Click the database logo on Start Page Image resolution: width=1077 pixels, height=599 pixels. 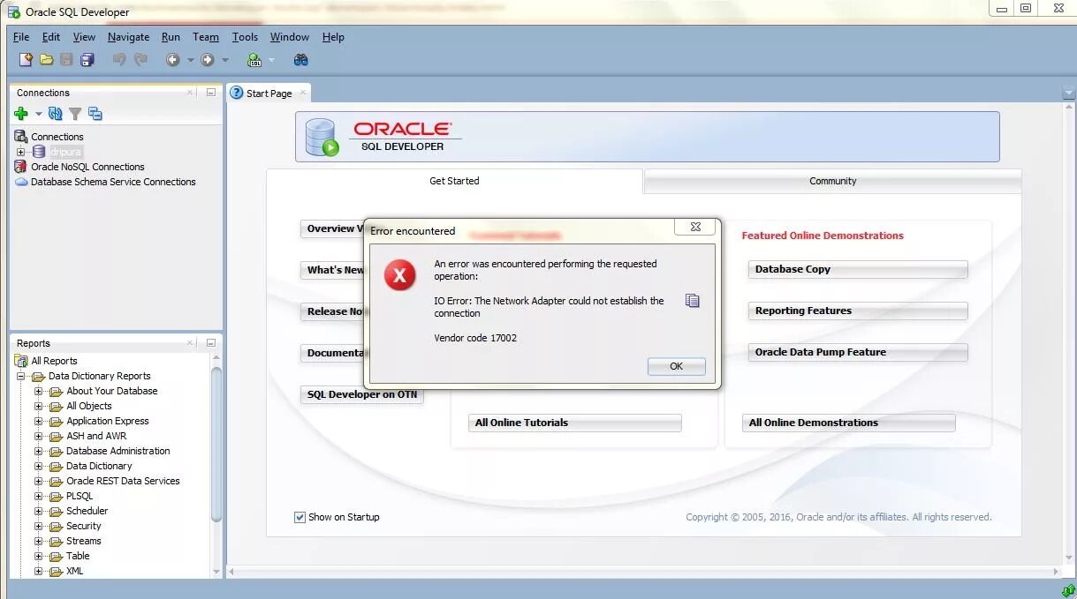pos(322,137)
